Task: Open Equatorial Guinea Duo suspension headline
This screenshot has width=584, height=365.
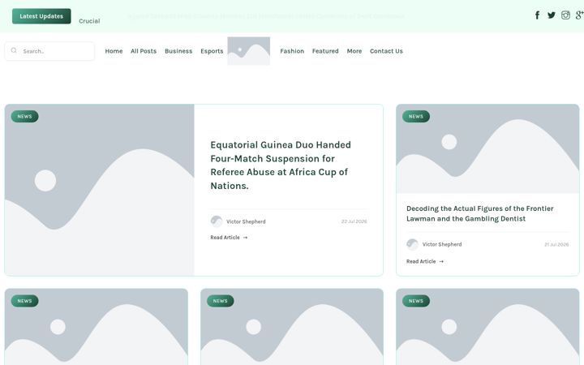Action: click(x=281, y=165)
